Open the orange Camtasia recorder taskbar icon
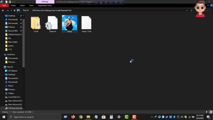The height and width of the screenshot is (120, 213). (x=134, y=117)
